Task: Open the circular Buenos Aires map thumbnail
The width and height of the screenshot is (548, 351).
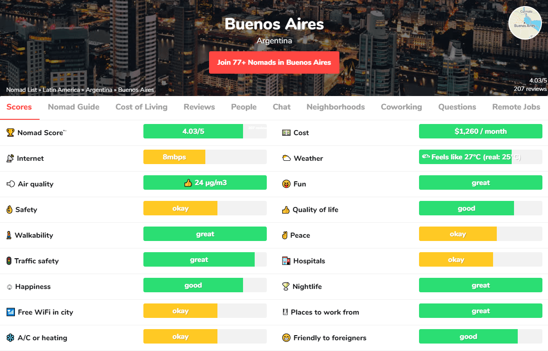Action: (x=525, y=23)
